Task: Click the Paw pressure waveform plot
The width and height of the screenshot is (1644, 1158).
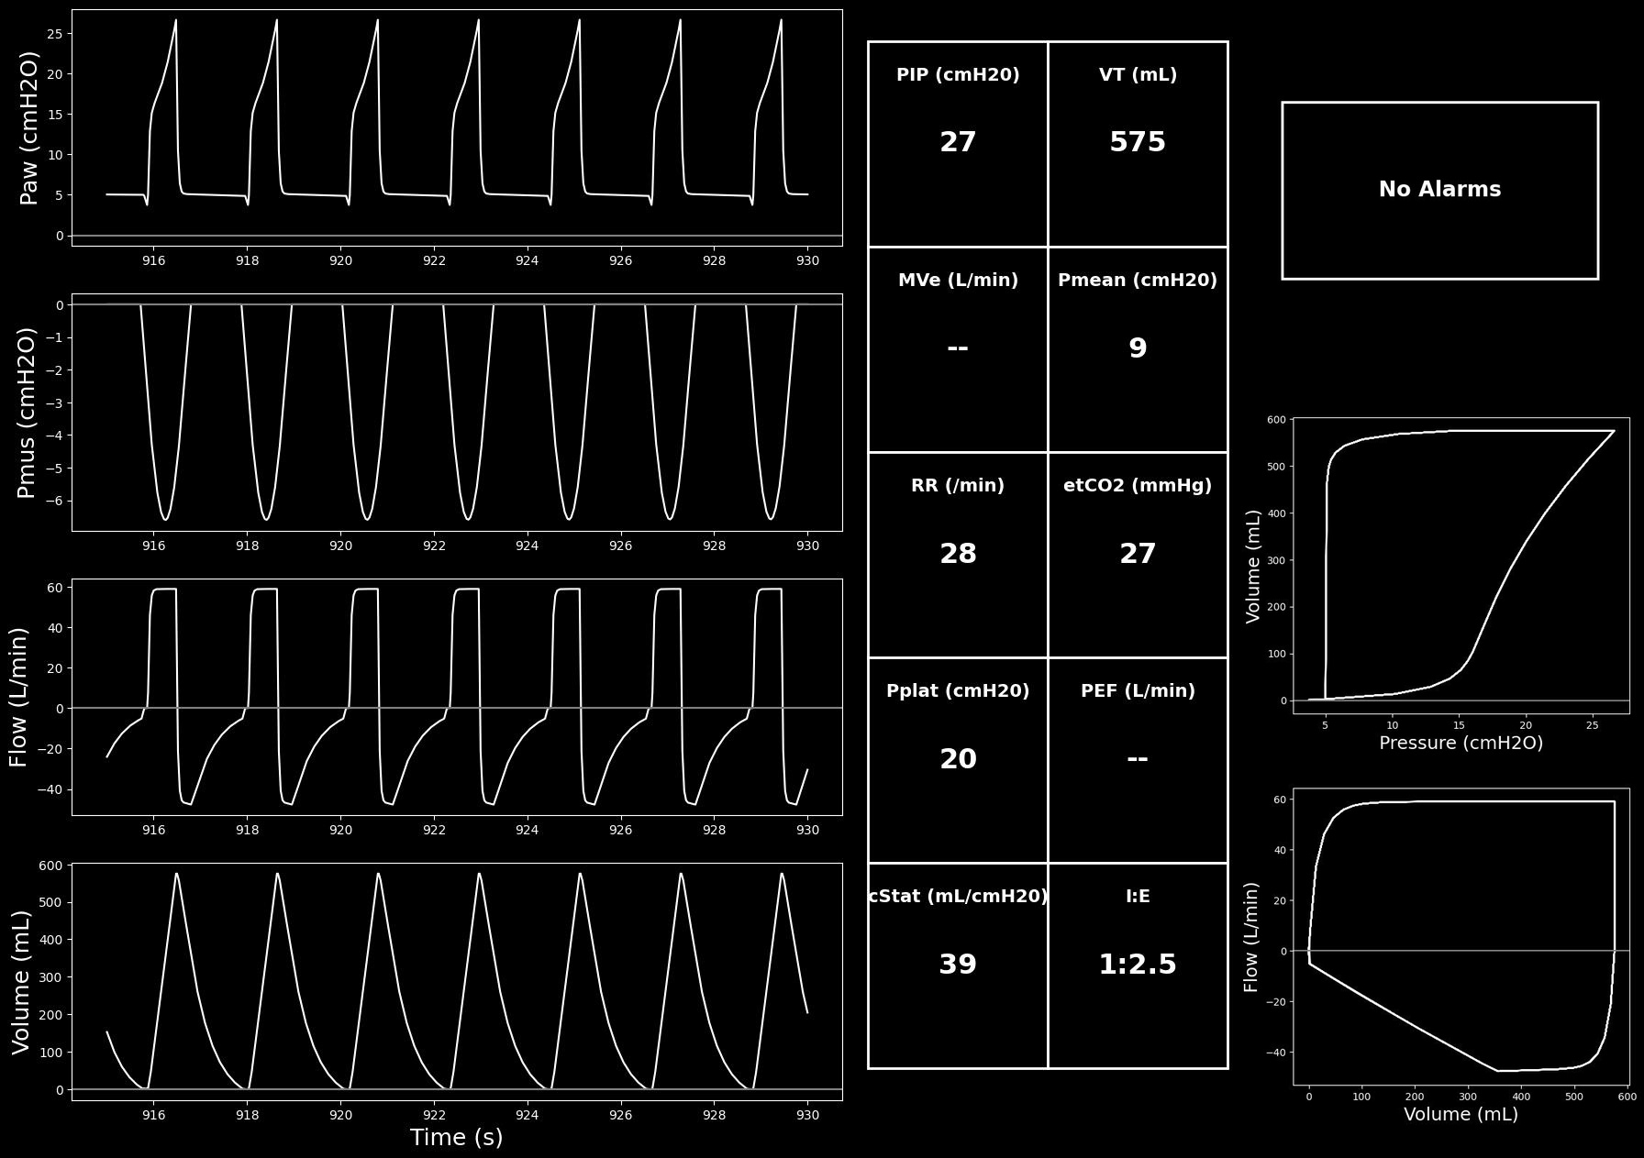Action: pyautogui.click(x=457, y=127)
